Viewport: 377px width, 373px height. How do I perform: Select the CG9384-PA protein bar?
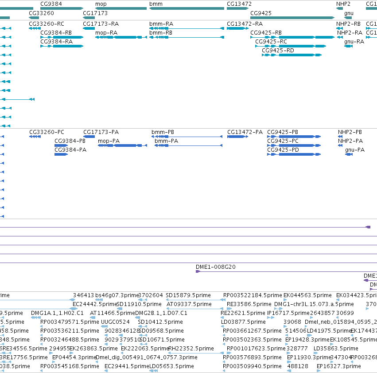click(61, 154)
